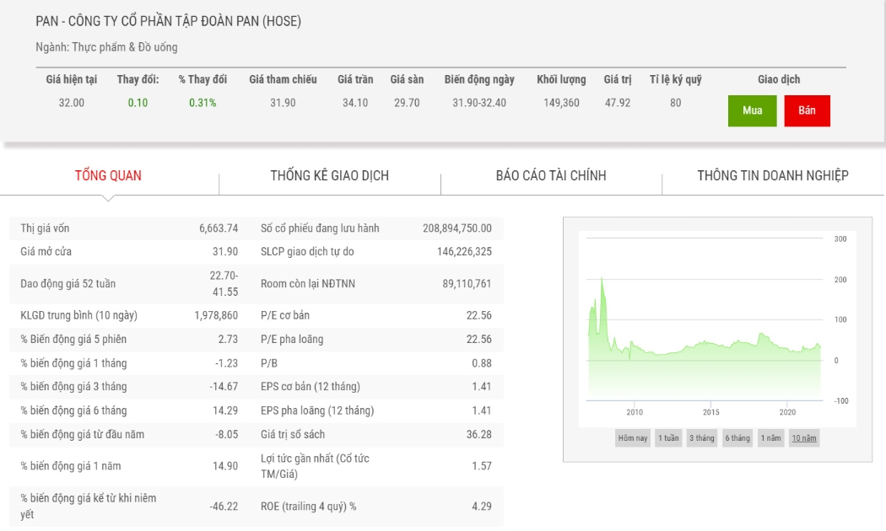
Task: Click 6-month price change value 14.29
Action: (x=225, y=410)
